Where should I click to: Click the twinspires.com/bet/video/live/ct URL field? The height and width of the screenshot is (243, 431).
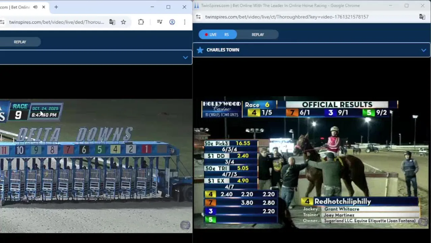tap(287, 17)
